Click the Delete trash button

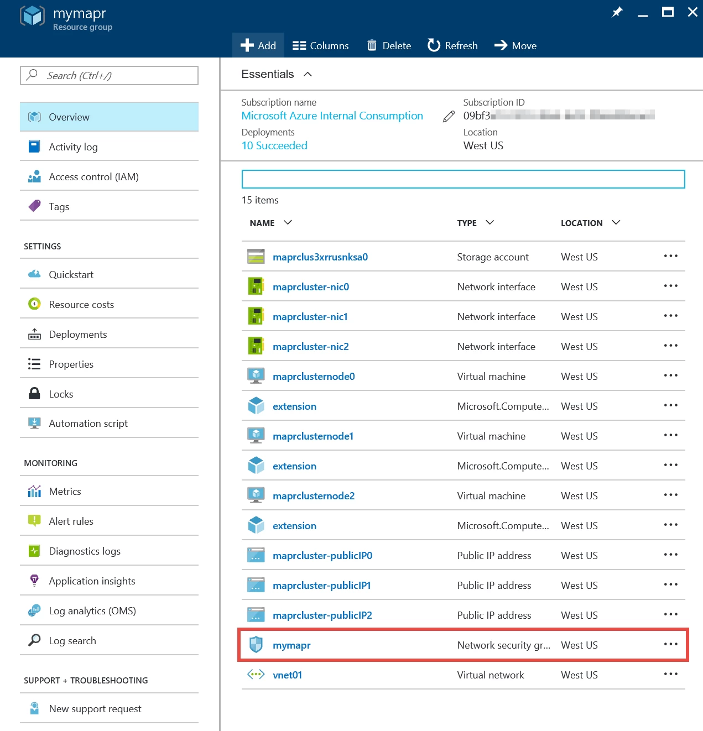(x=389, y=45)
